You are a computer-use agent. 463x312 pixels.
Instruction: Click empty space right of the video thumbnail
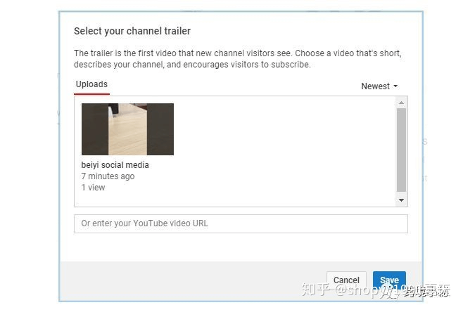coord(281,141)
